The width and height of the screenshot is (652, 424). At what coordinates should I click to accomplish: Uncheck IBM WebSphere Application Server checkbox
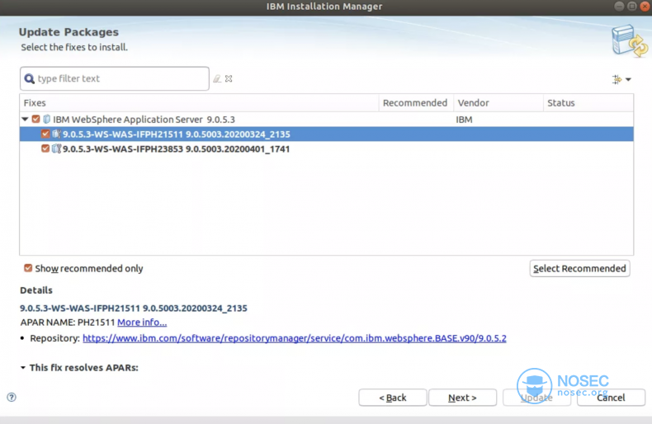(x=35, y=120)
